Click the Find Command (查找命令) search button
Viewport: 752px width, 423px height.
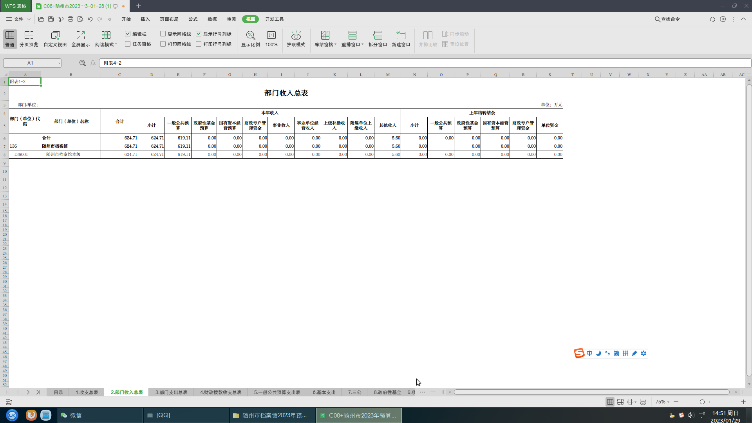pos(667,19)
